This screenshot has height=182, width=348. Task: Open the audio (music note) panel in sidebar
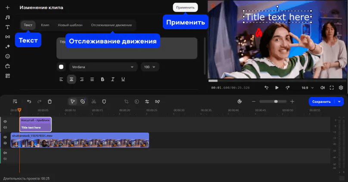coord(7,17)
